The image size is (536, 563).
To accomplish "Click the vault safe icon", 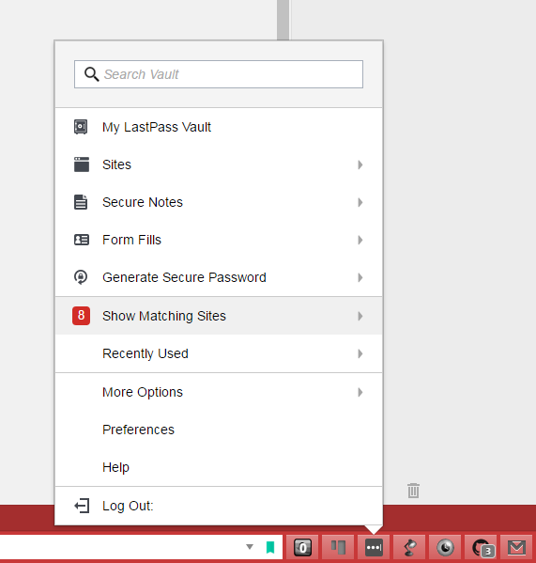I will (x=81, y=127).
